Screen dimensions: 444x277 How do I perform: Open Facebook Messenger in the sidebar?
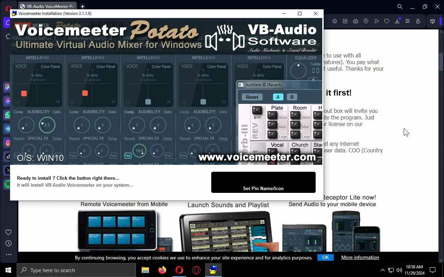pyautogui.click(x=8, y=101)
